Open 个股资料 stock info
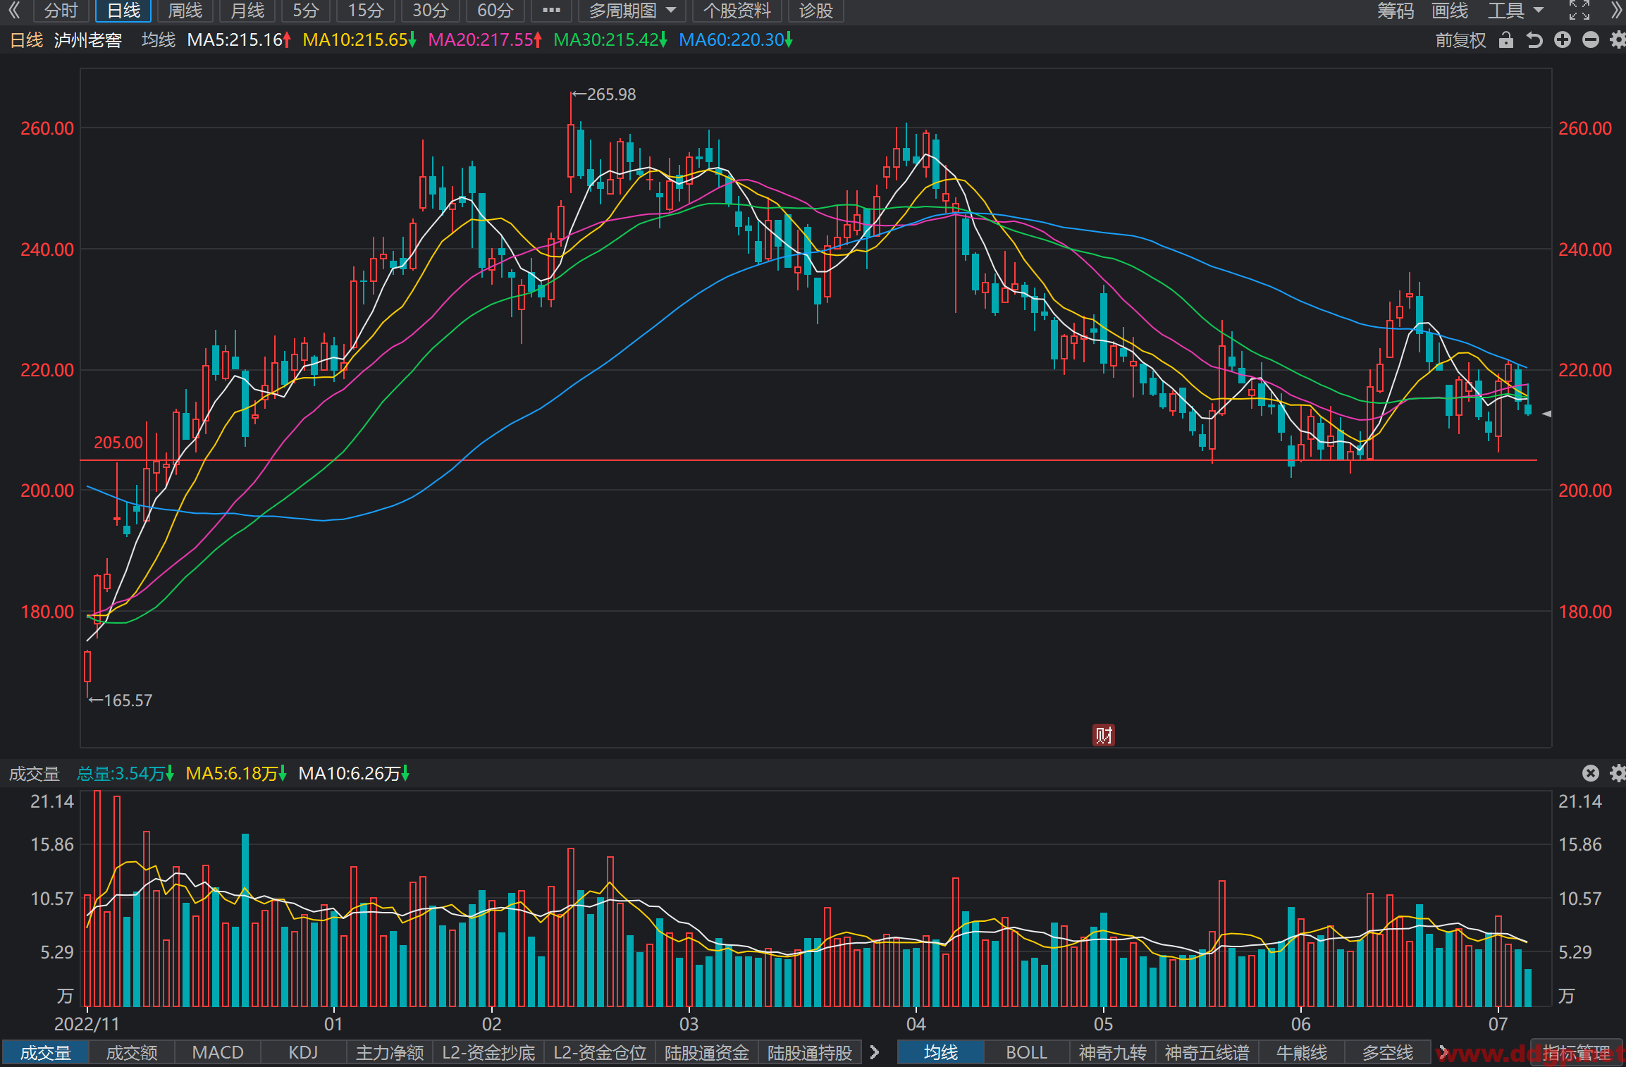This screenshot has width=1626, height=1067. point(737,11)
